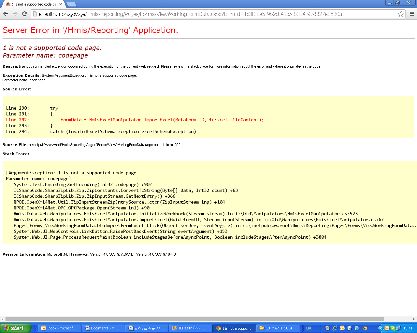Click Chrome icon in quick launch tray
The image size is (417, 333).
tap(365, 328)
